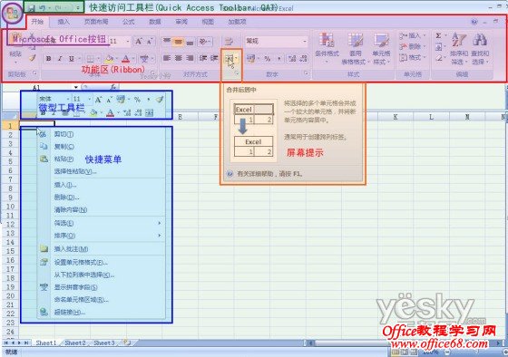
Task: Toggle Top Align in the ribbon
Action: [x=167, y=41]
